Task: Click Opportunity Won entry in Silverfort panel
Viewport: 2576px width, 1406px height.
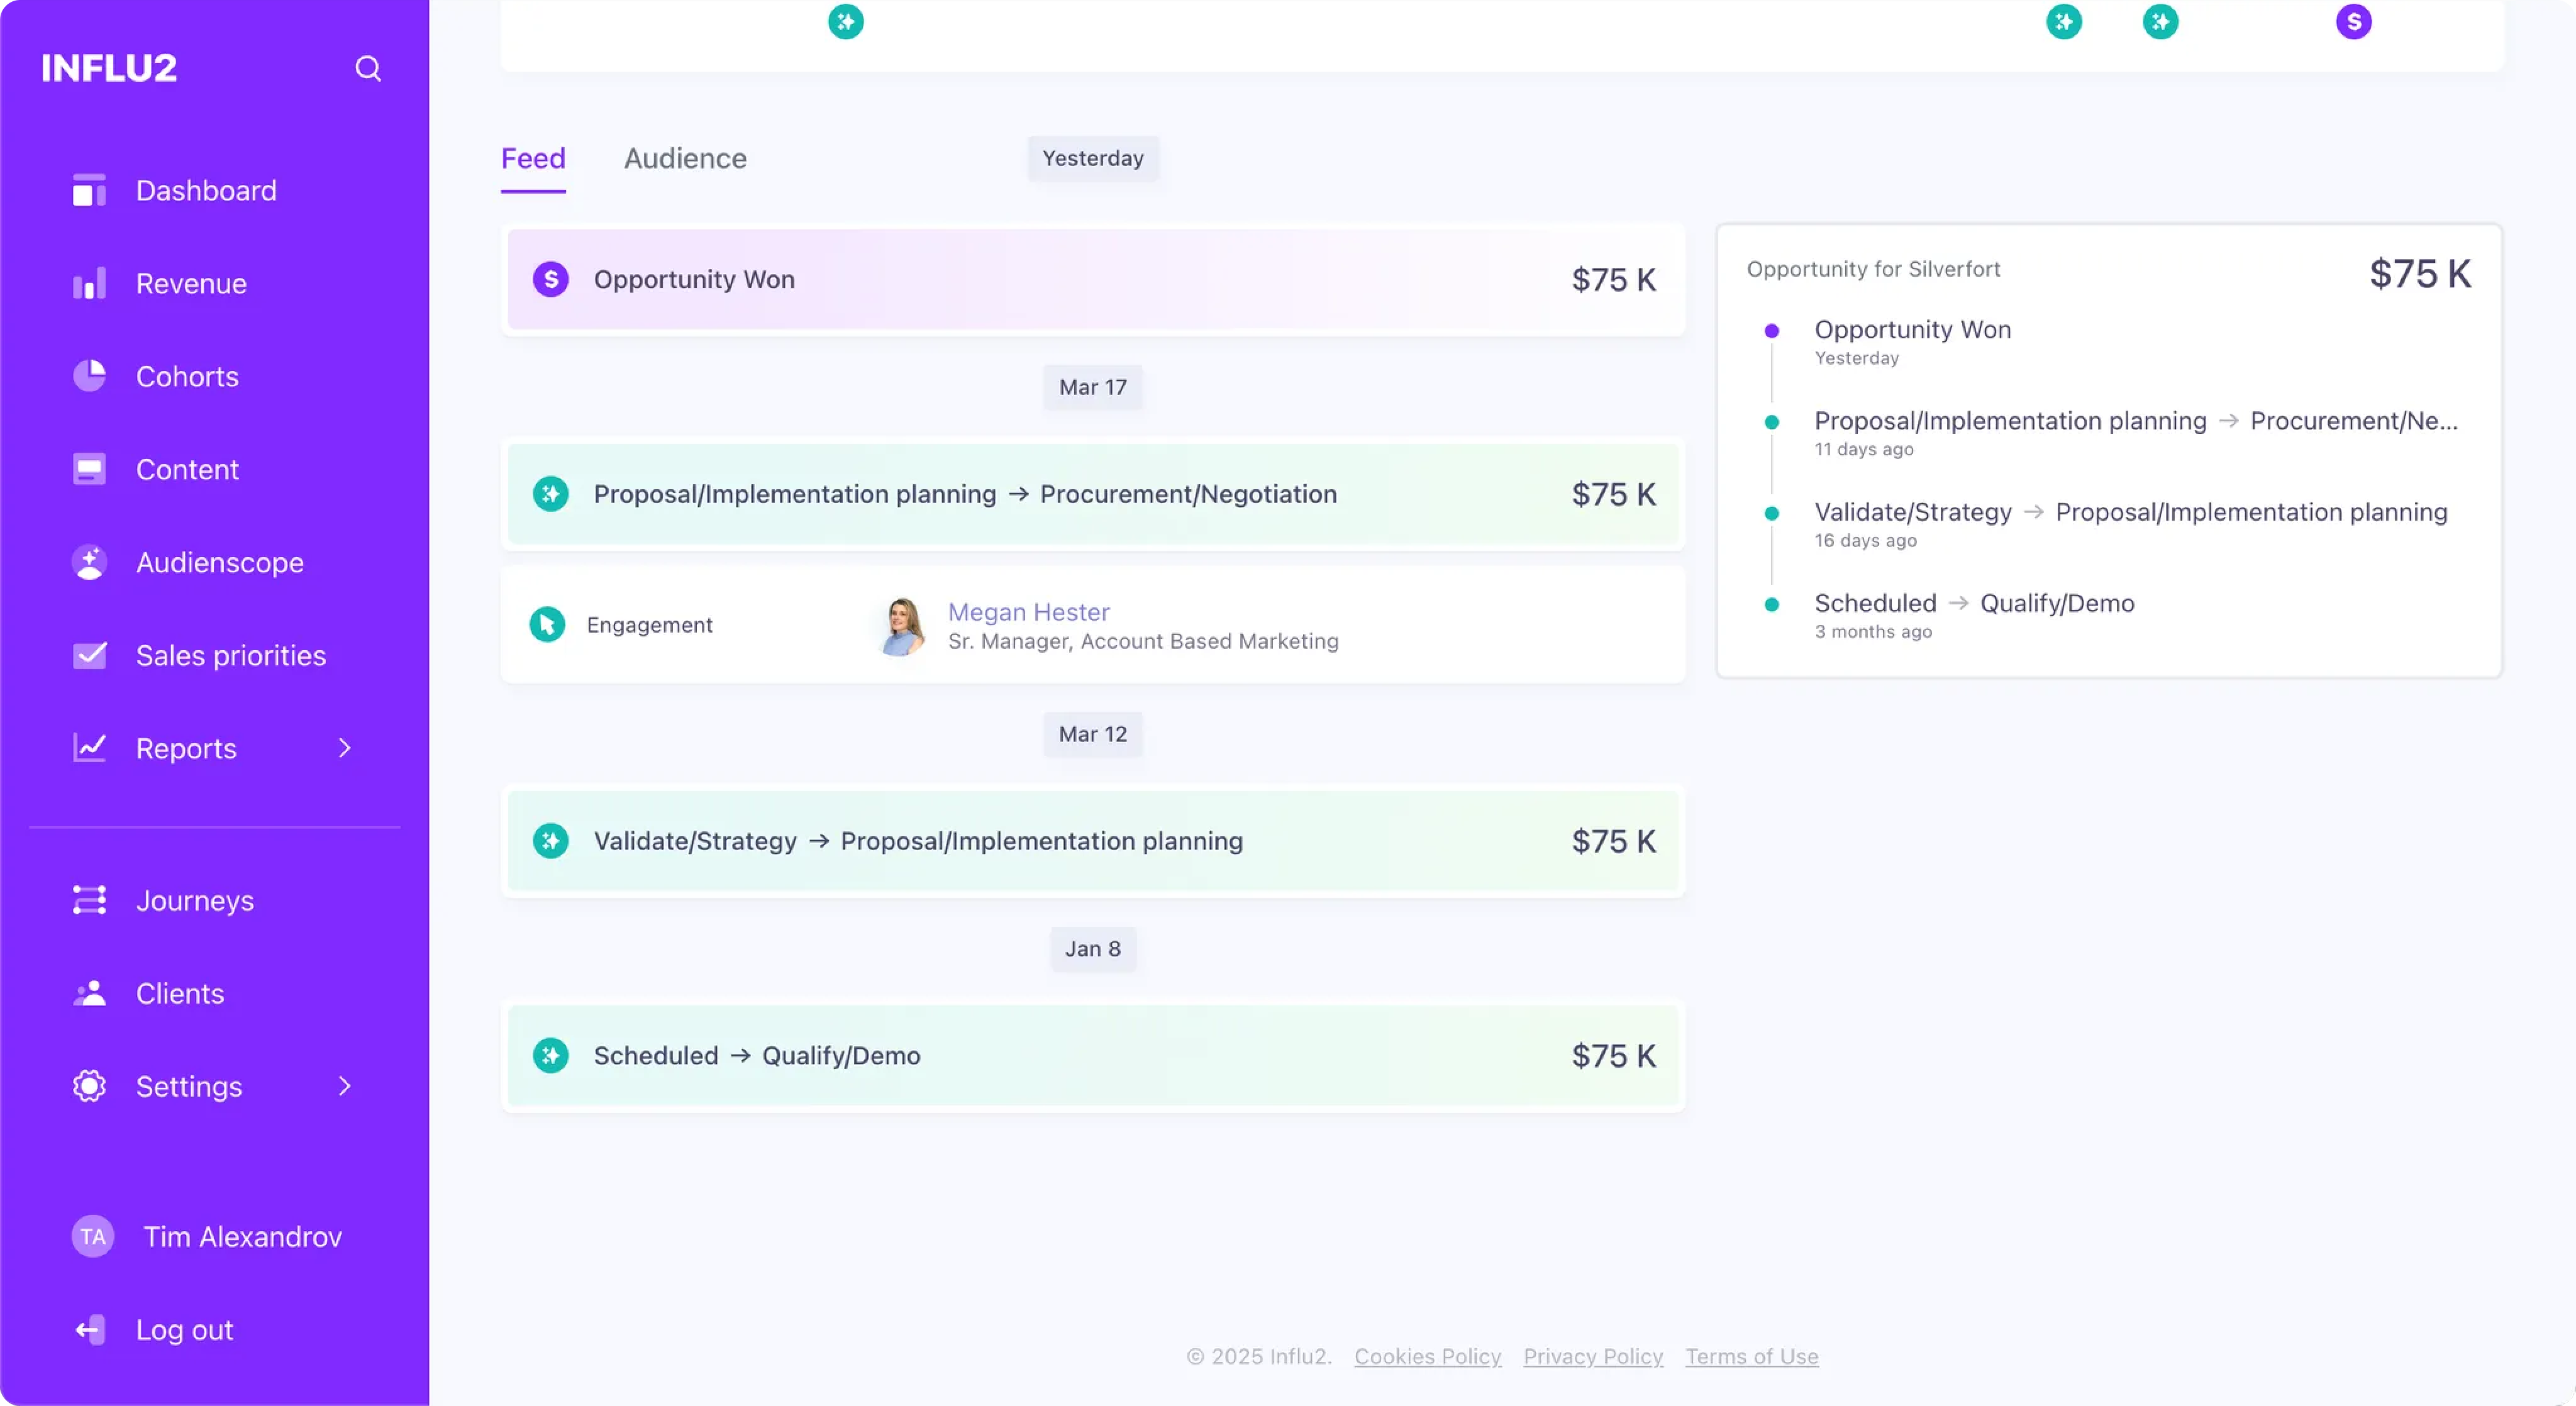Action: click(x=1913, y=329)
